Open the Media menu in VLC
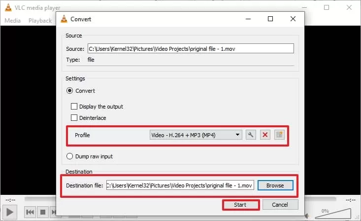 point(12,21)
